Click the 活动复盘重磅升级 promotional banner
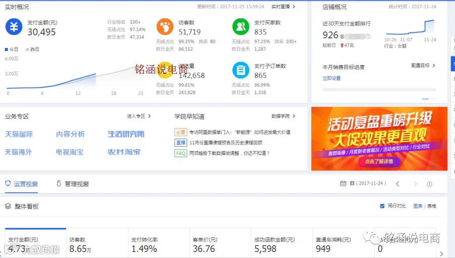 (379, 139)
